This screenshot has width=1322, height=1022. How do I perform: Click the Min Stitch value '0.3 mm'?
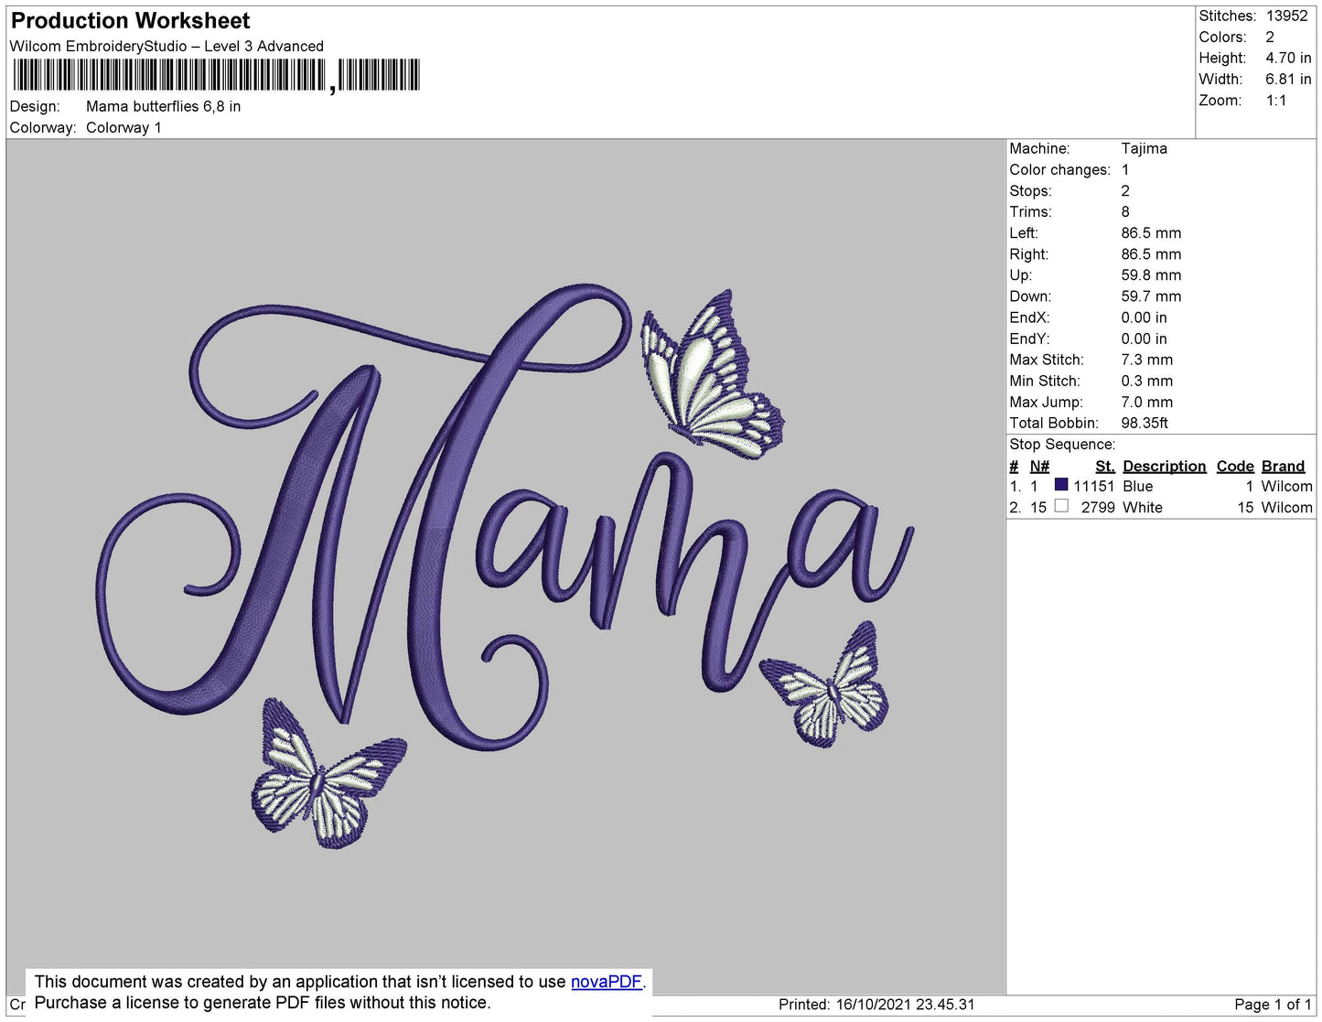pyautogui.click(x=1146, y=381)
